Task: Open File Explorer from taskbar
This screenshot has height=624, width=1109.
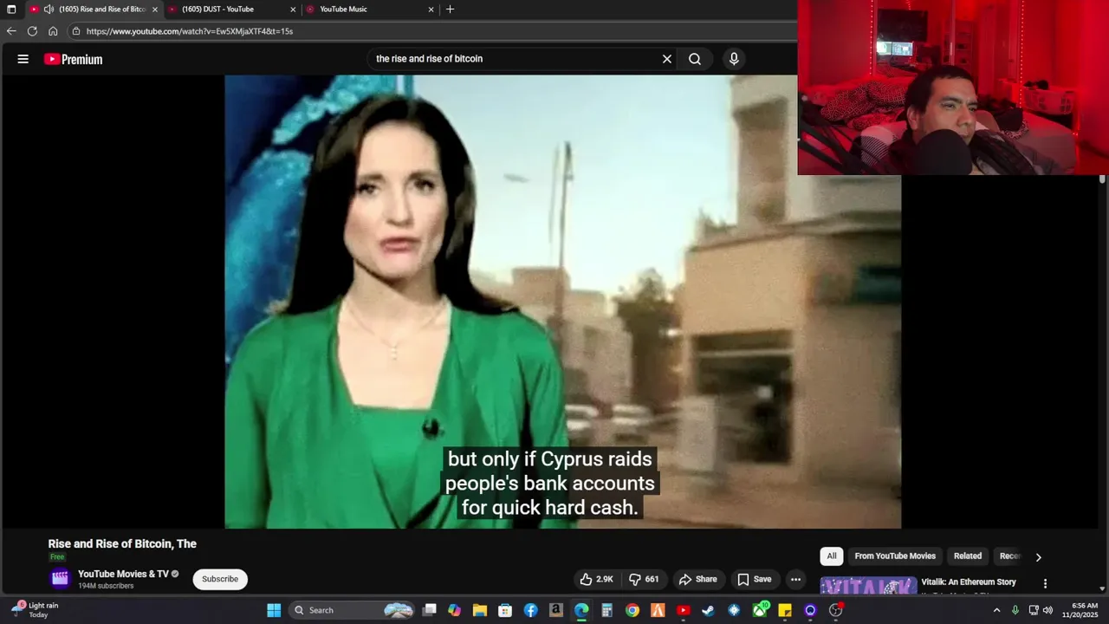Action: coord(480,610)
